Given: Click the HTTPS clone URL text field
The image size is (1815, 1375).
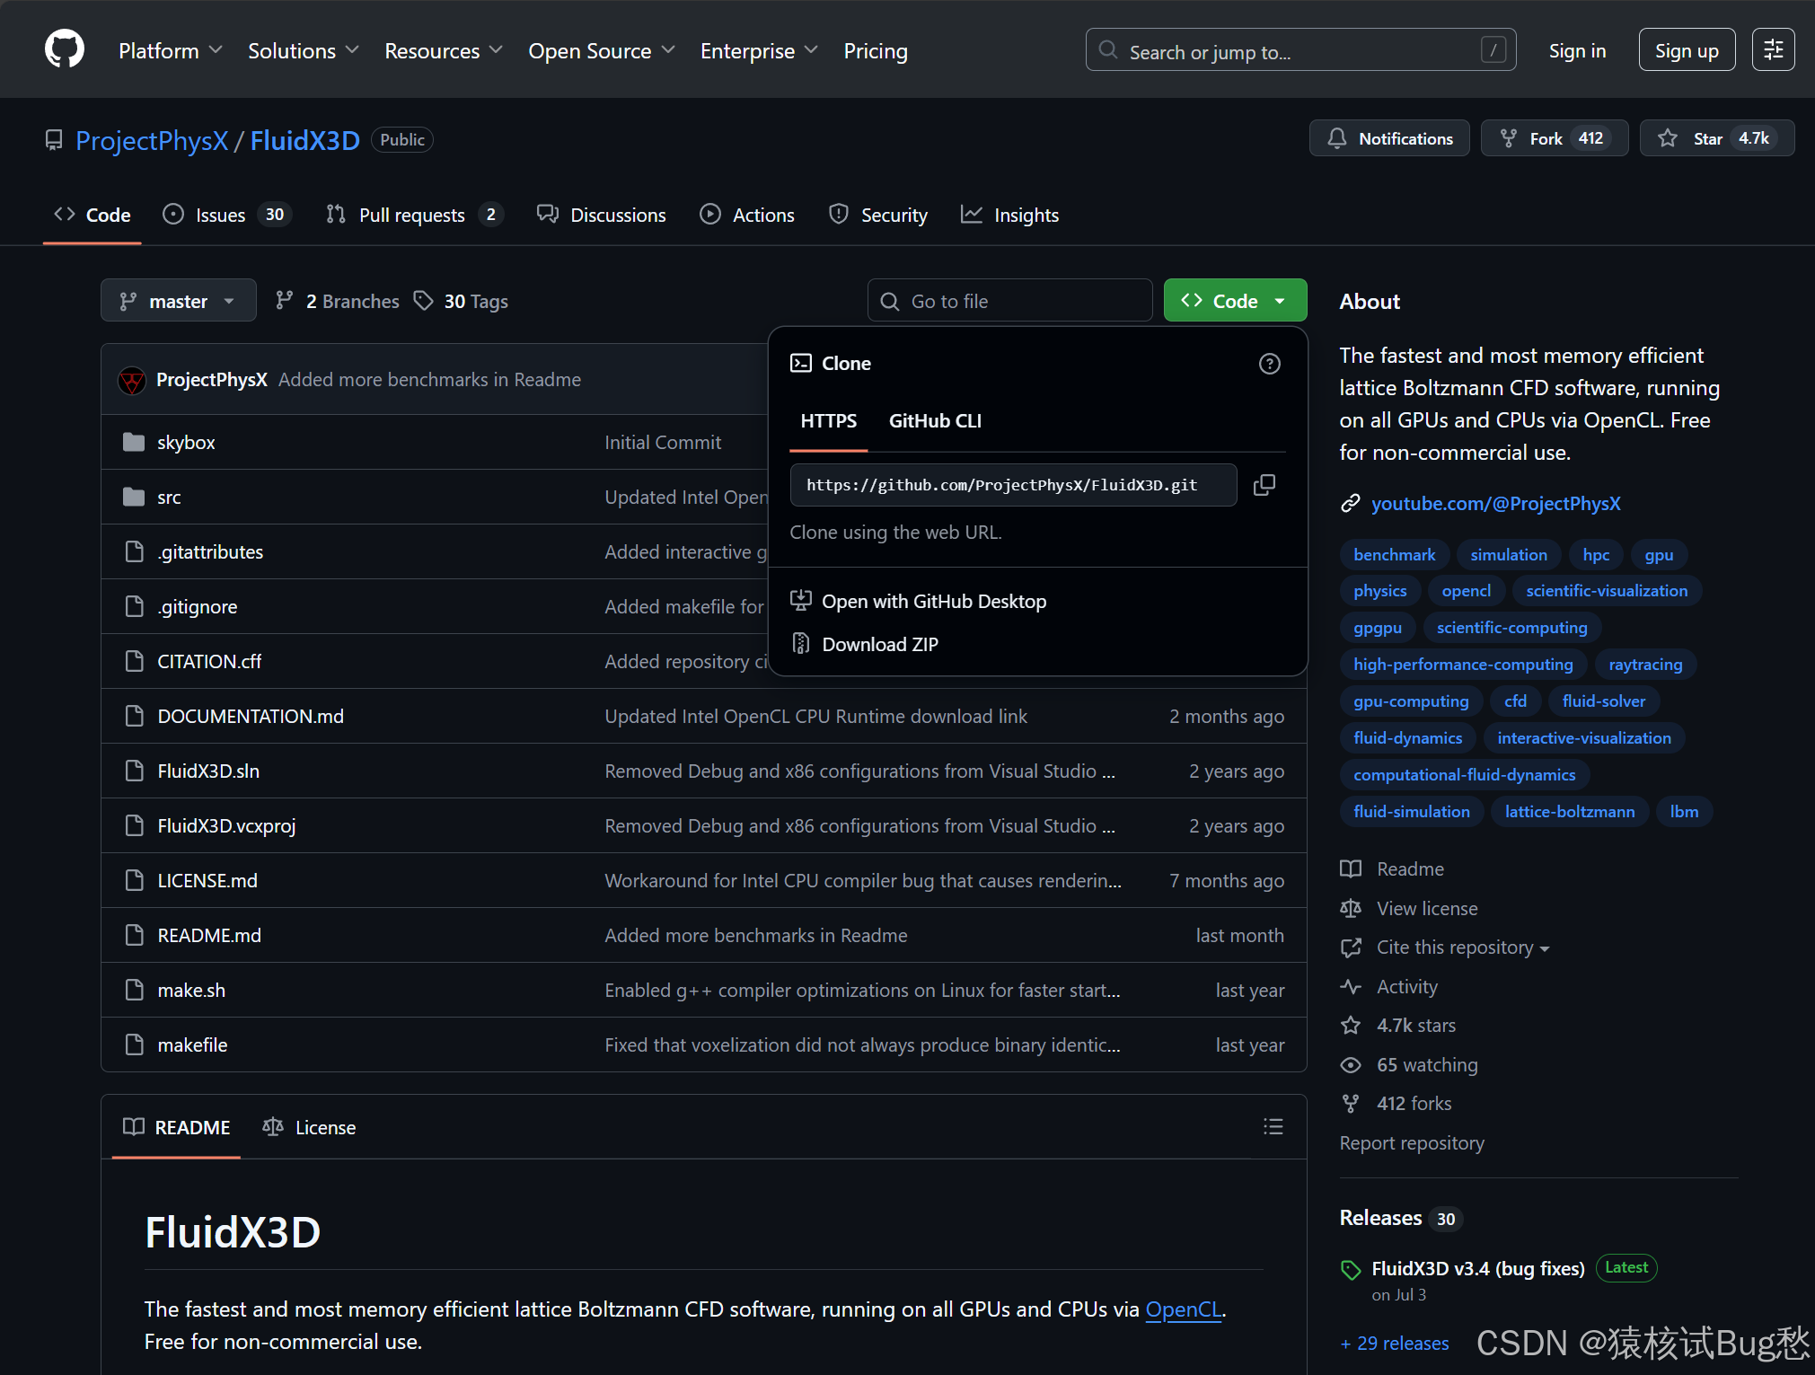Looking at the screenshot, I should click(x=1013, y=485).
